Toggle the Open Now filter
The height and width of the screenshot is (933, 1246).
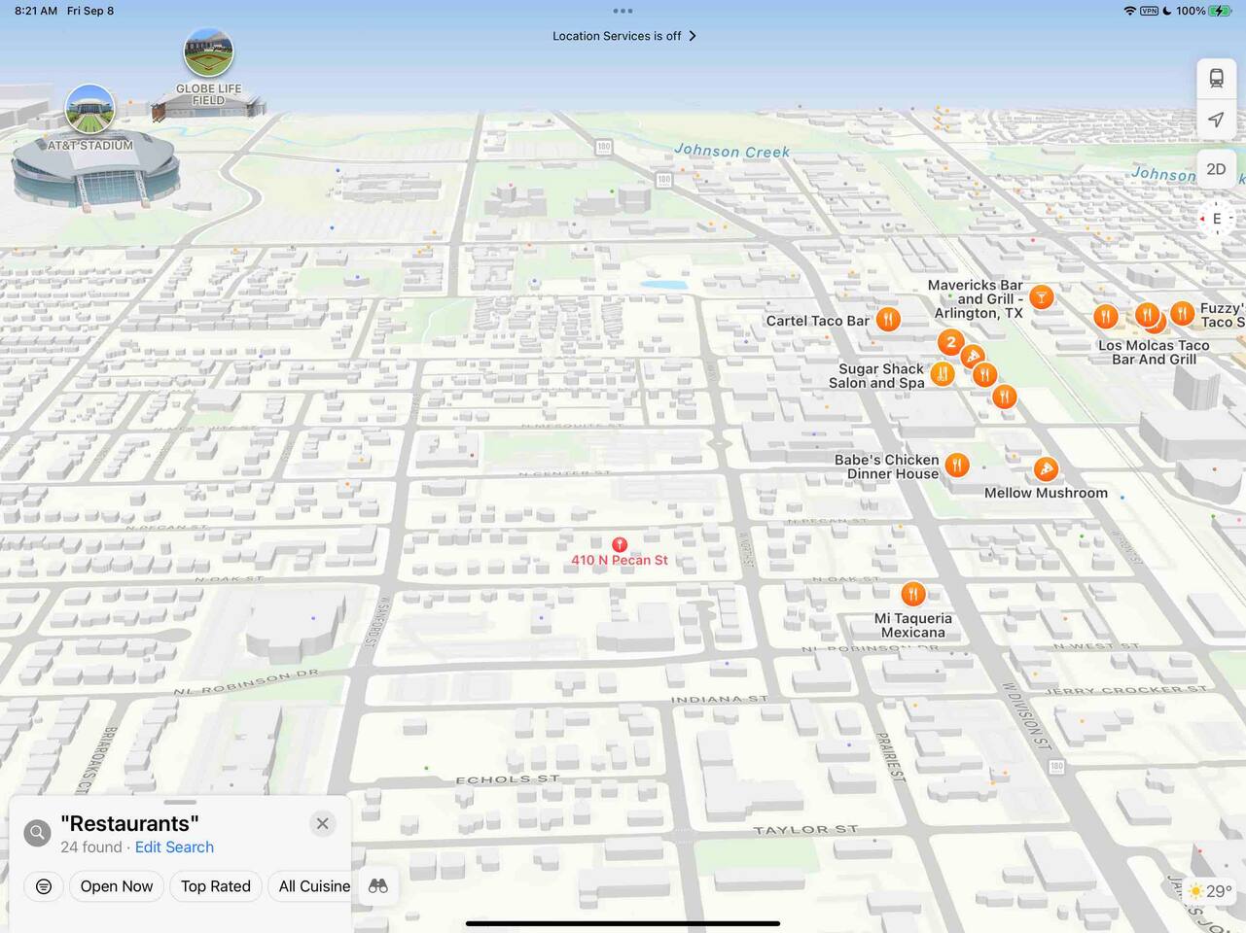coord(117,886)
